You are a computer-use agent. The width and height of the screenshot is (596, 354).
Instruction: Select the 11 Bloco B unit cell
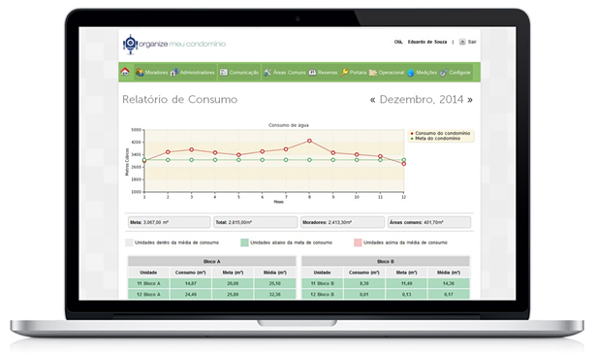click(323, 283)
